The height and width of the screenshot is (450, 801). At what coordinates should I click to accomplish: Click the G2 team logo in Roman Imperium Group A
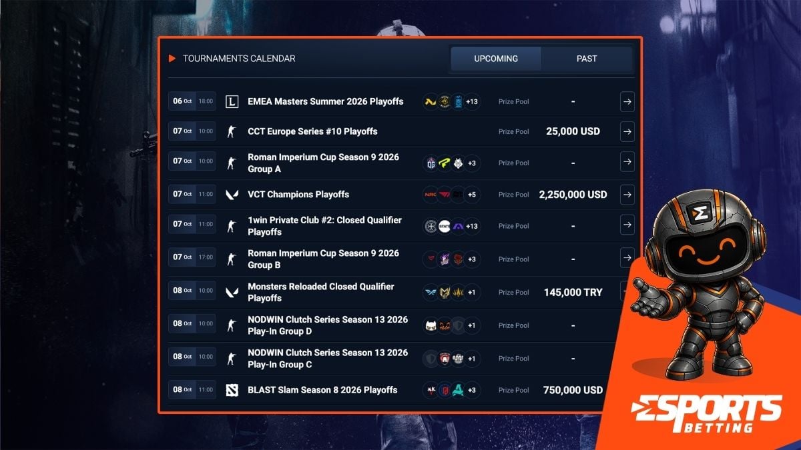pos(458,163)
